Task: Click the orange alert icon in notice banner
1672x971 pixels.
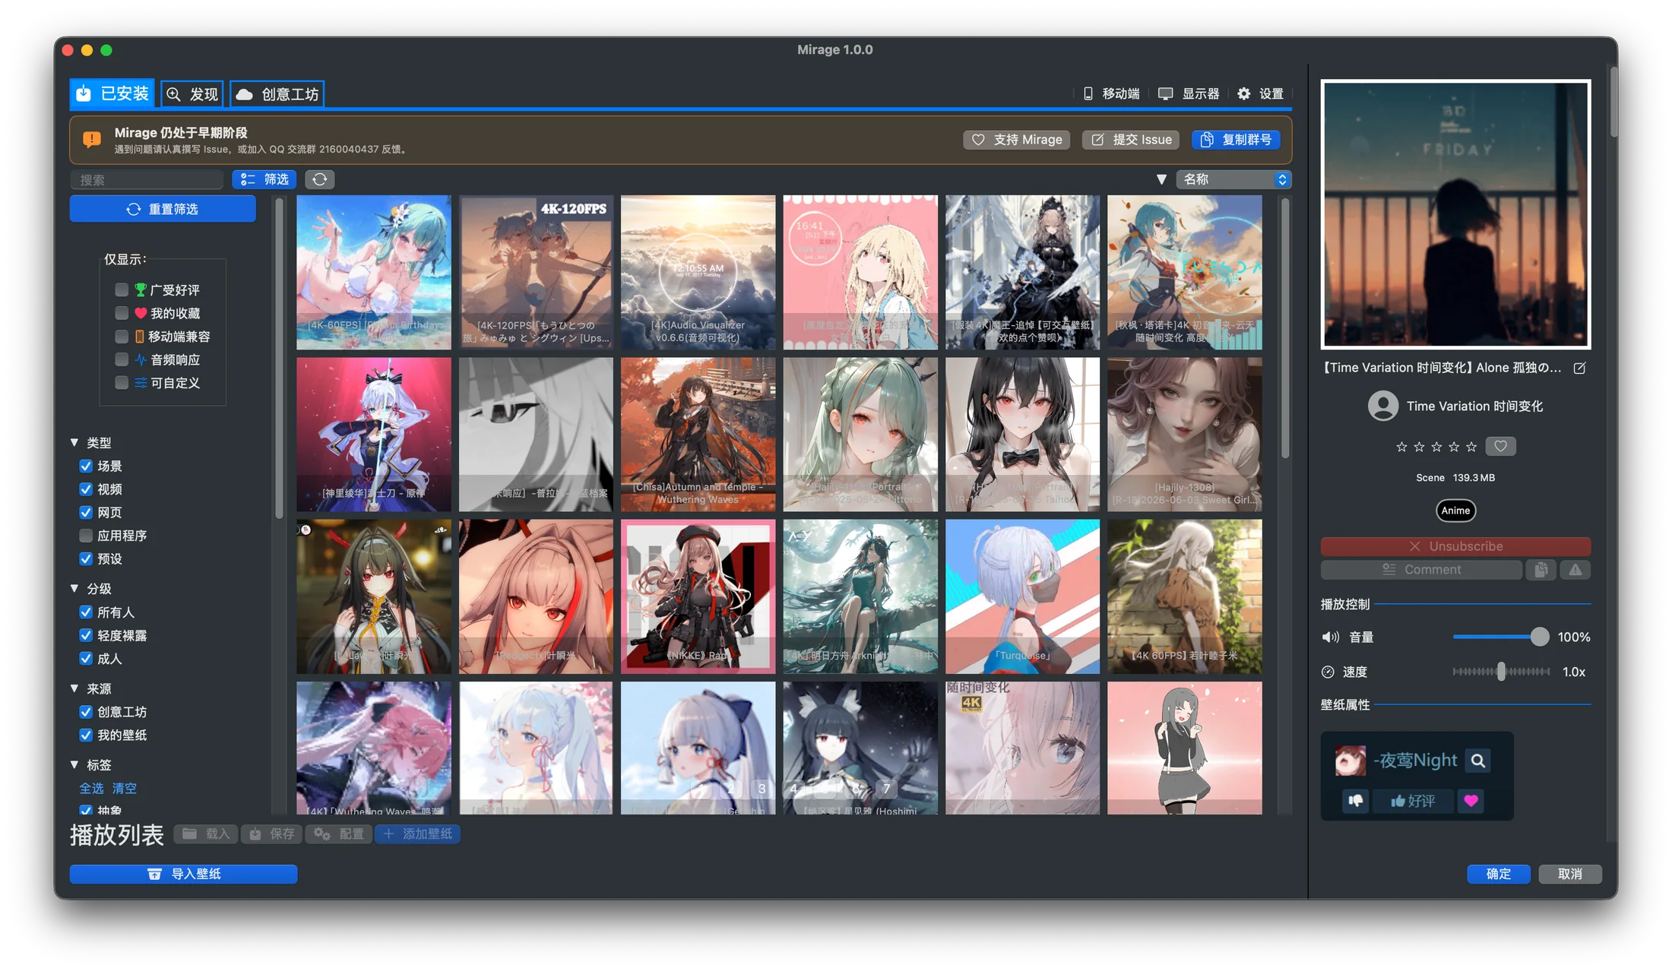Action: click(92, 140)
